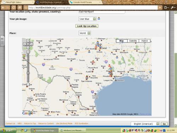177x133 pixels.
Task: Zoom out using the map minus button
Action: point(28,84)
